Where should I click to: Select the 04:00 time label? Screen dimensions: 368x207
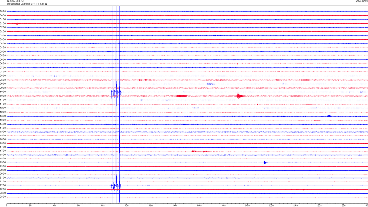pos(3,43)
